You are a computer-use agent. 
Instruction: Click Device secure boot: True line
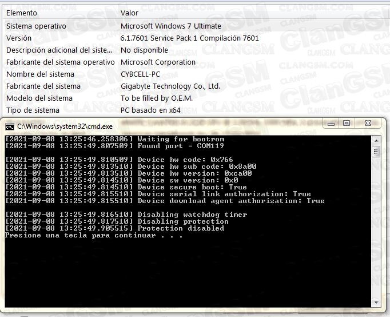click(126, 187)
